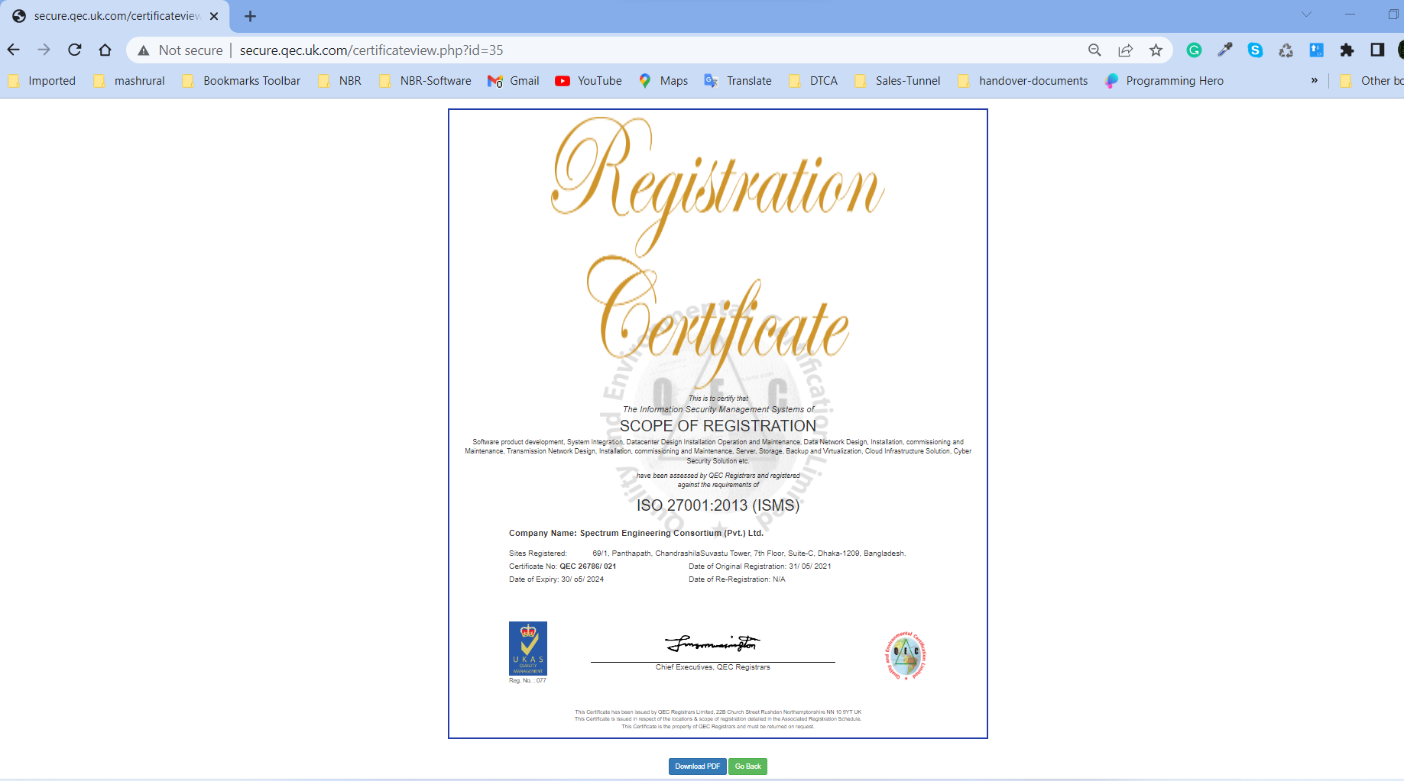1404x781 pixels.
Task: Open the handover-documents bookmarks folder
Action: pyautogui.click(x=1023, y=81)
